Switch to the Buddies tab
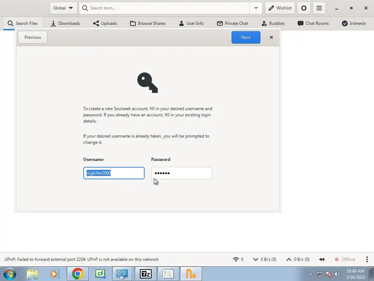The width and height of the screenshot is (374, 281). [273, 23]
